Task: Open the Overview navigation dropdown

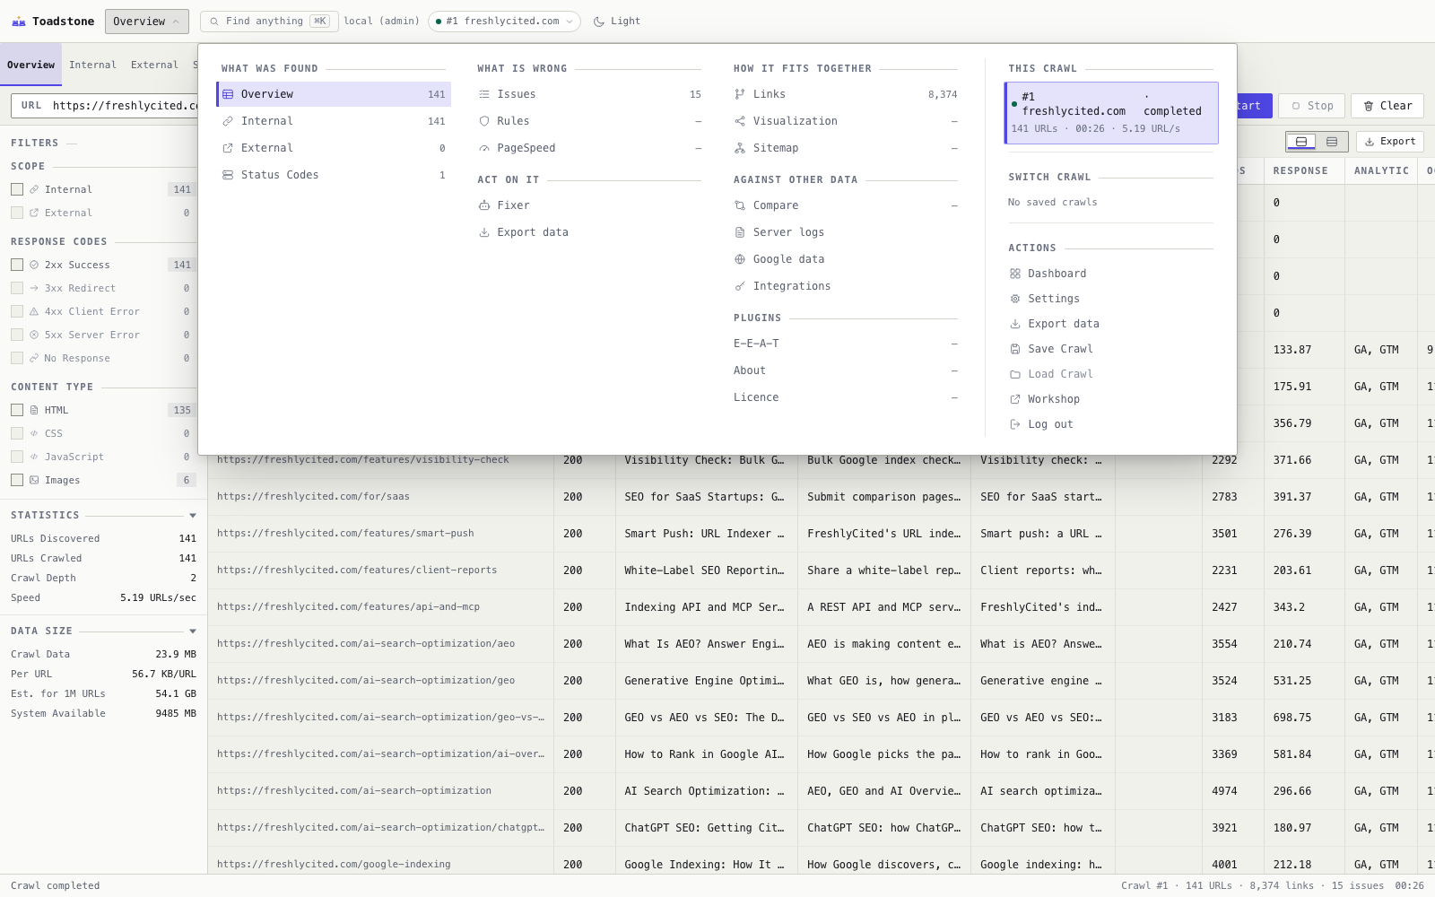Action: tap(147, 22)
